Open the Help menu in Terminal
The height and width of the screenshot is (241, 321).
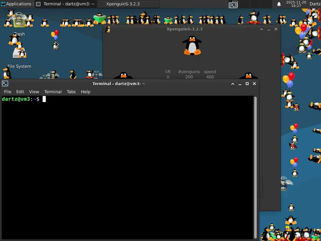pyautogui.click(x=86, y=92)
